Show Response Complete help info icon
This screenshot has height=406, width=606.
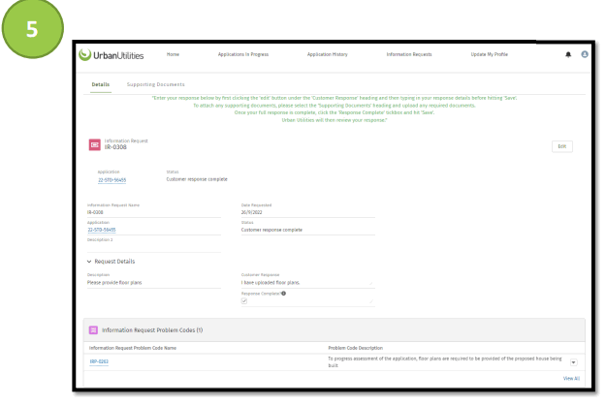(284, 294)
